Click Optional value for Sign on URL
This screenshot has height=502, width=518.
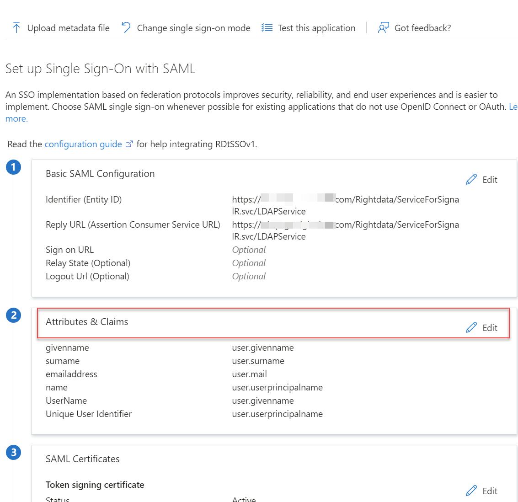point(249,250)
